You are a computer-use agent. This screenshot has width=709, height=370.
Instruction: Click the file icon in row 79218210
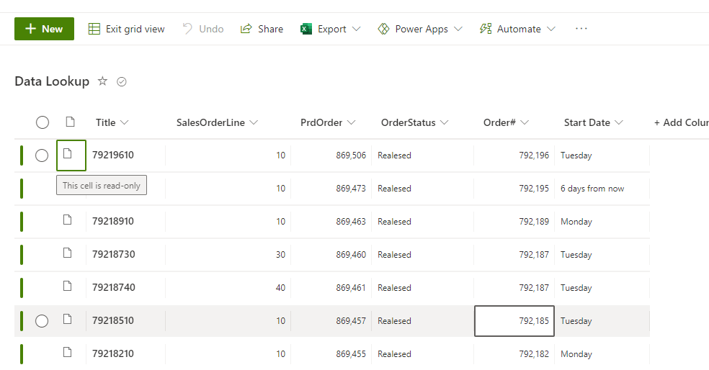point(68,353)
